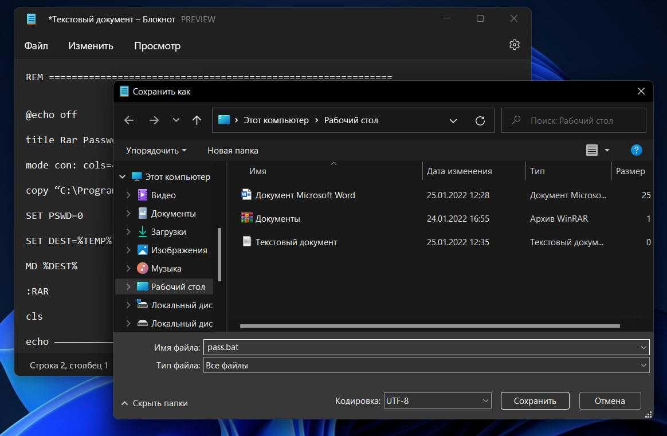Screen dimensions: 667x436
Task: Click the folder icon in address bar
Action: [x=223, y=120]
